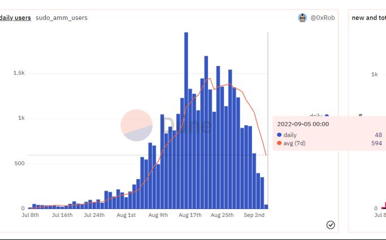The height and width of the screenshot is (240, 386).
Task: Click the avg (7d) value 594 in the tooltip
Action: coord(376,143)
